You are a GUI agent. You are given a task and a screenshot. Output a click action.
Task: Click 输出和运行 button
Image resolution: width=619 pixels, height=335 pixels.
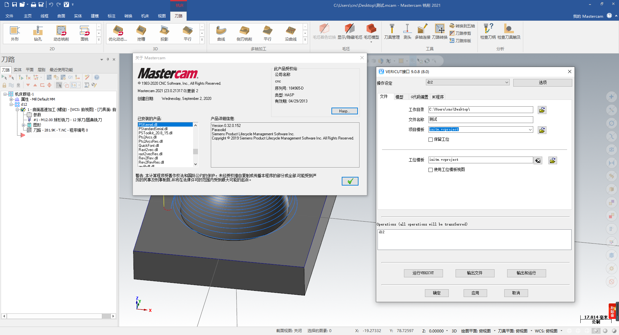click(x=526, y=273)
